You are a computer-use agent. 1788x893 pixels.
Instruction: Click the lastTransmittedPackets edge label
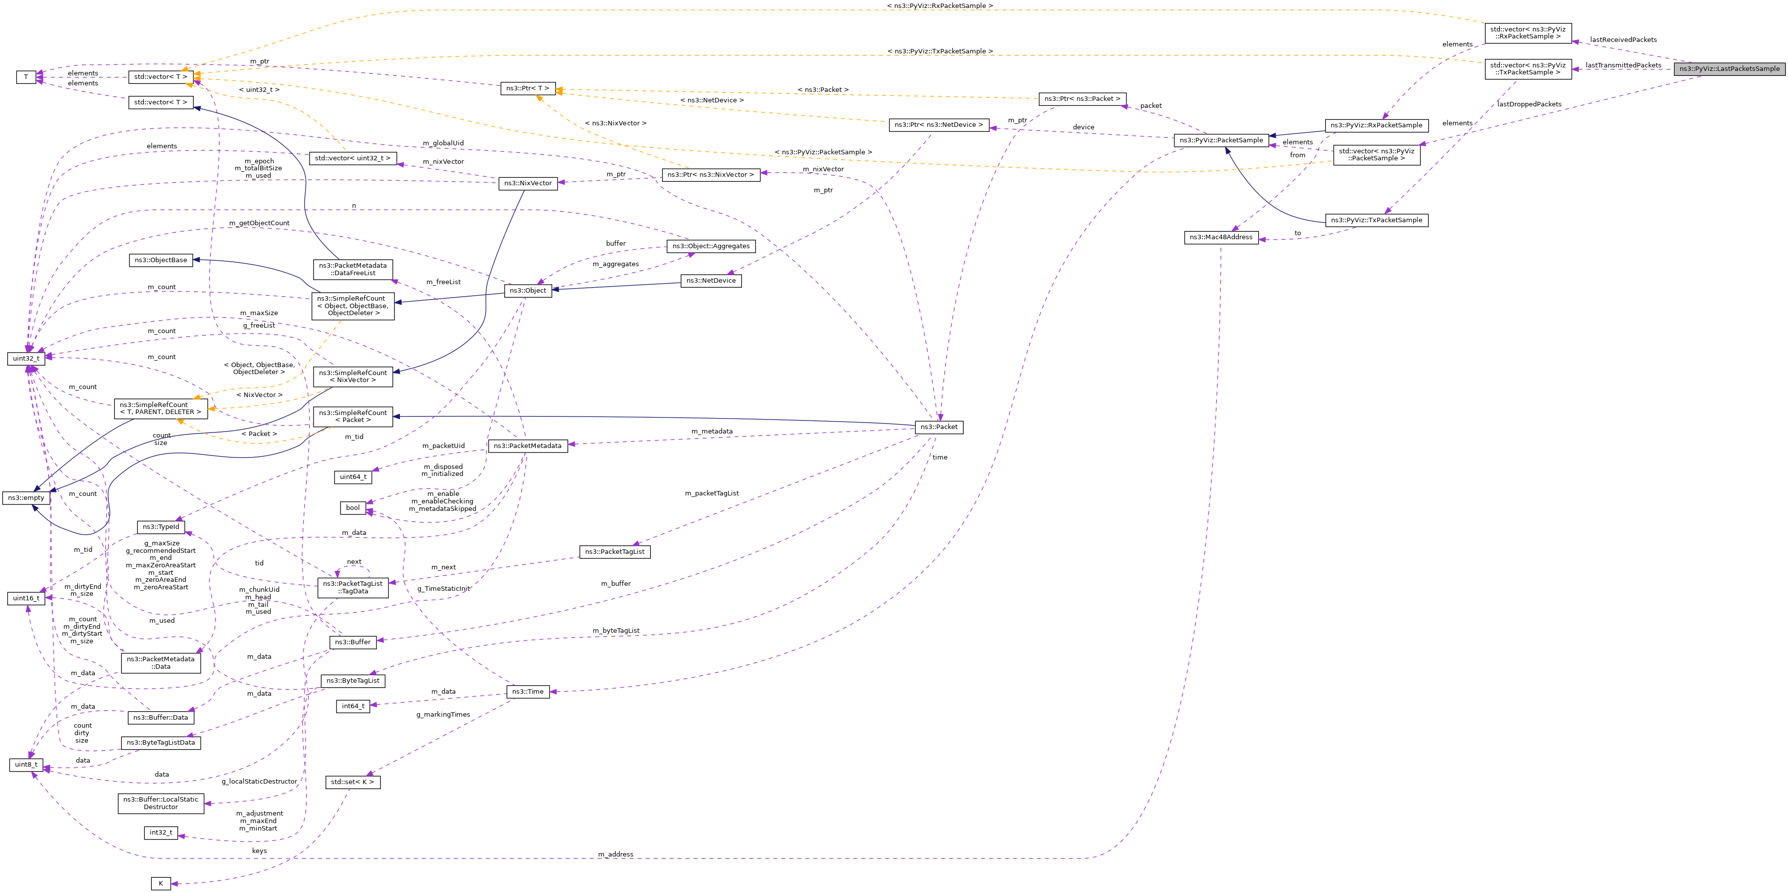(x=1624, y=65)
